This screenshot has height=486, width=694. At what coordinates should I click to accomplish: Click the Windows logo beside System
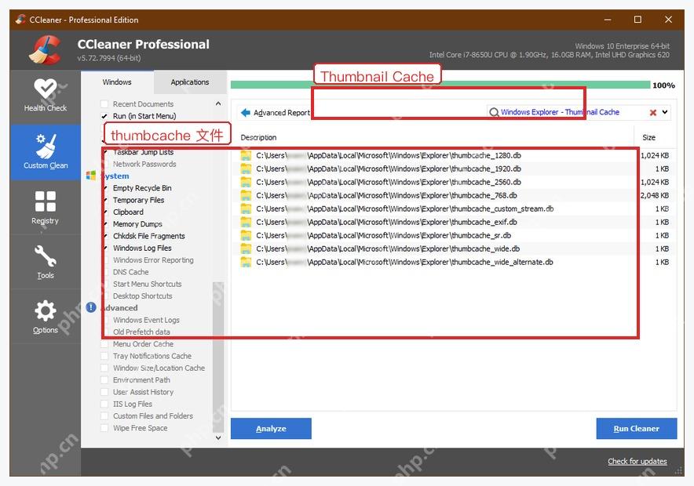[x=91, y=176]
